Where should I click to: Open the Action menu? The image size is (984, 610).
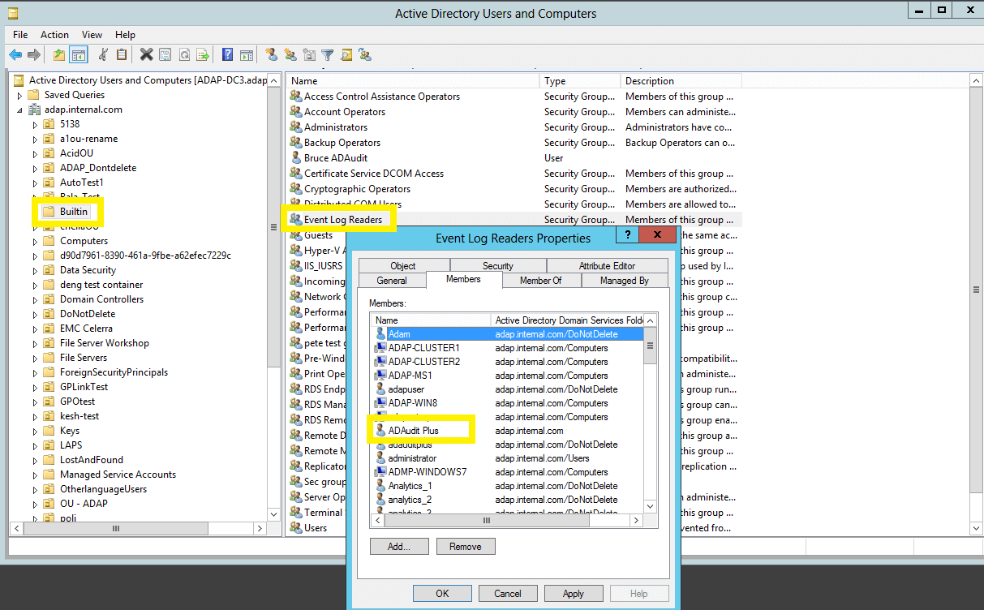tap(54, 34)
